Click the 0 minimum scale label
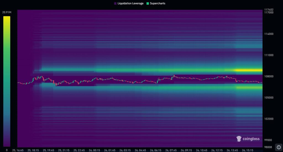The image size is (283, 152). pos(7,150)
